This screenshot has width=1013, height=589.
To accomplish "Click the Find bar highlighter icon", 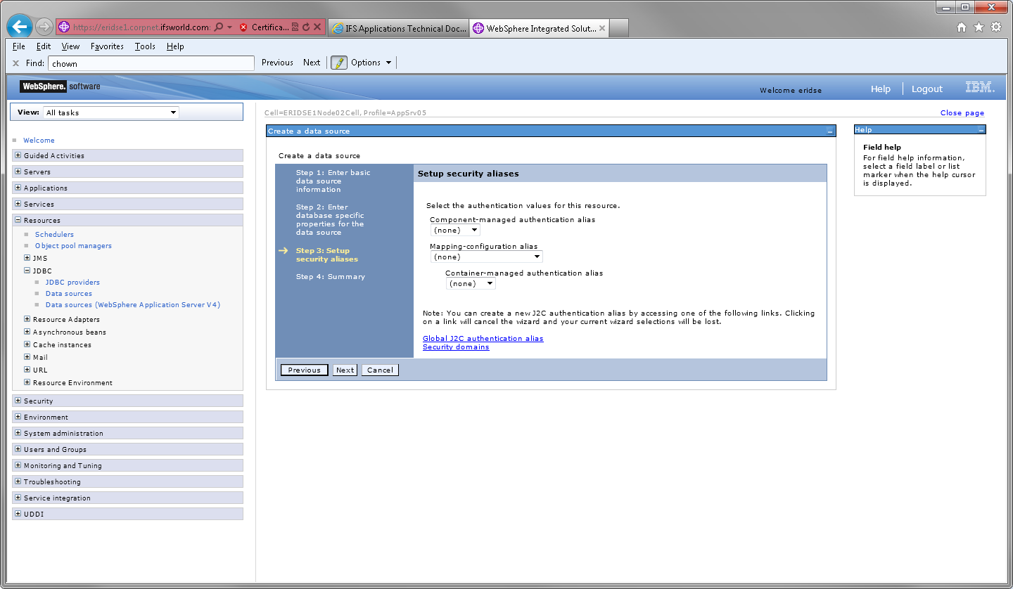I will (x=339, y=63).
